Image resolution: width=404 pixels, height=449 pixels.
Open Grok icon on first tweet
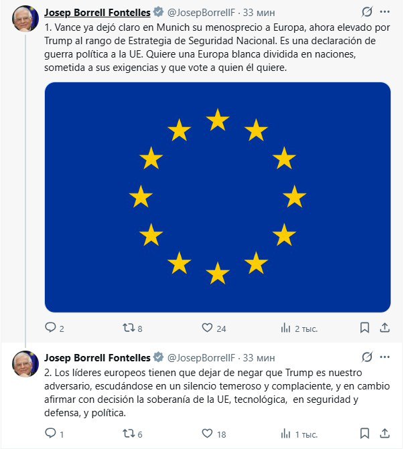[367, 12]
